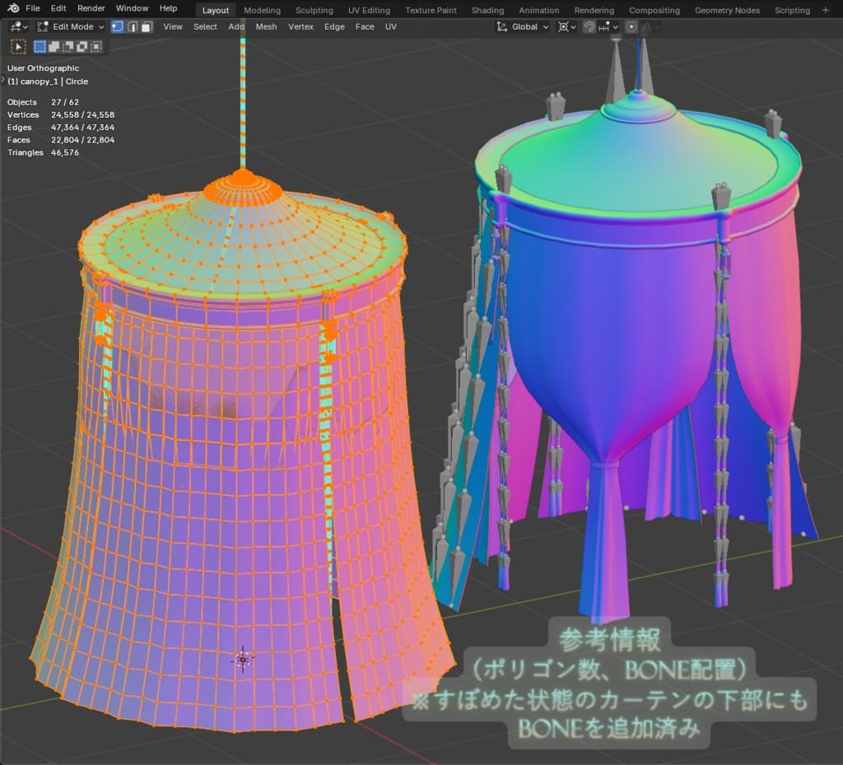Switch to the Sculpting workspace tab
The width and height of the screenshot is (843, 765).
pyautogui.click(x=314, y=10)
